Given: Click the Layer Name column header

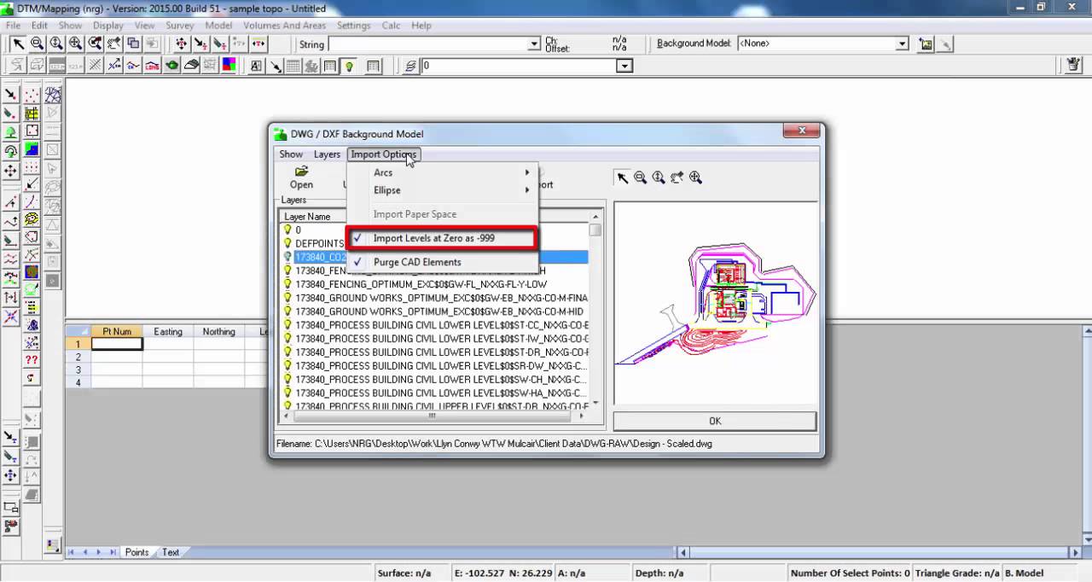Looking at the screenshot, I should [307, 217].
